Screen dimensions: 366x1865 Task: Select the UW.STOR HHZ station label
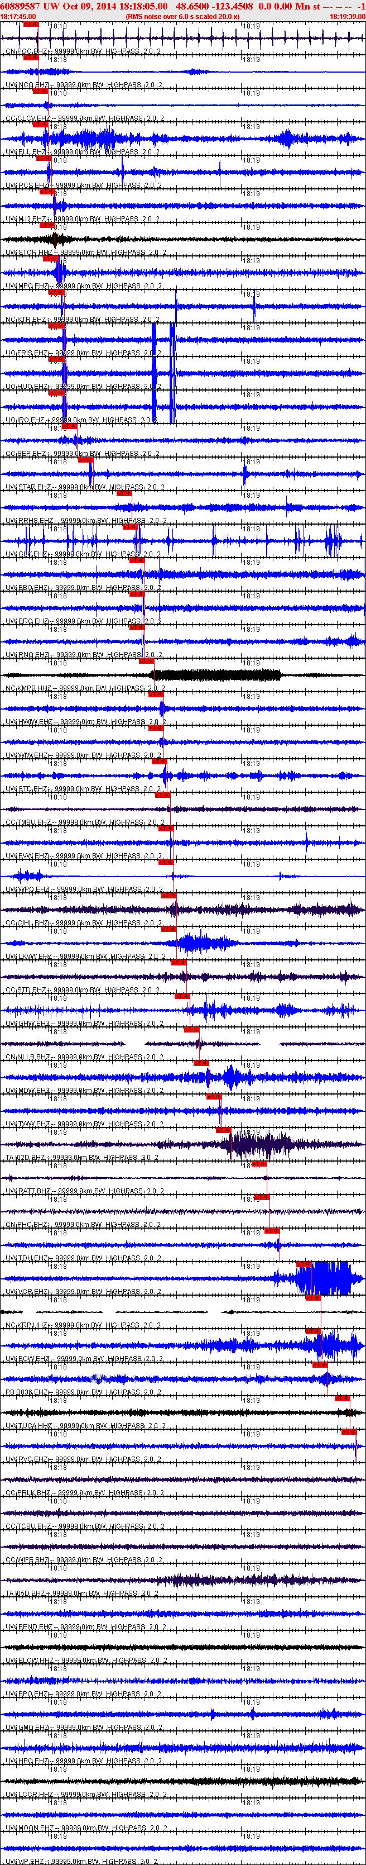(86, 253)
